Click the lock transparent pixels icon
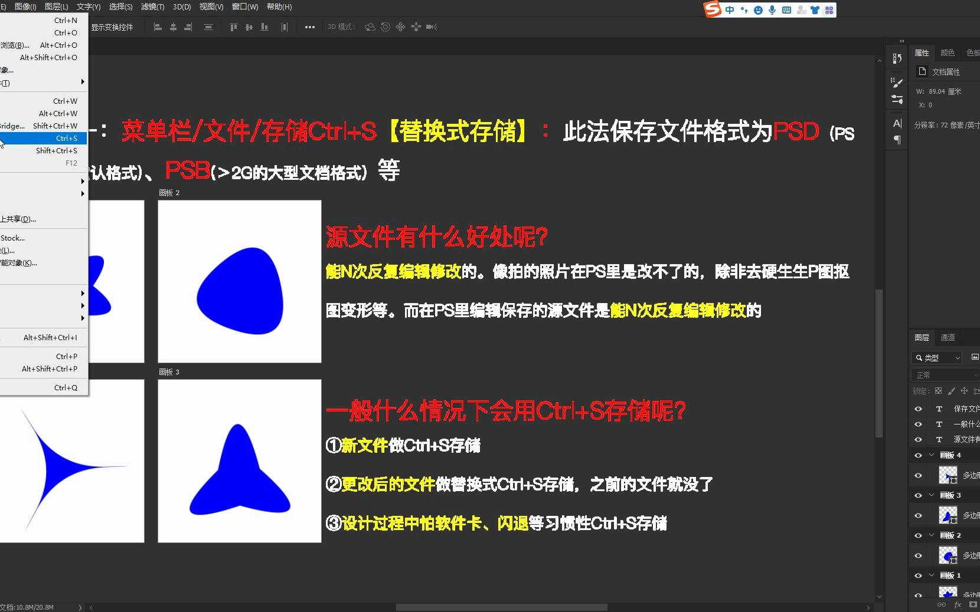 tap(939, 391)
